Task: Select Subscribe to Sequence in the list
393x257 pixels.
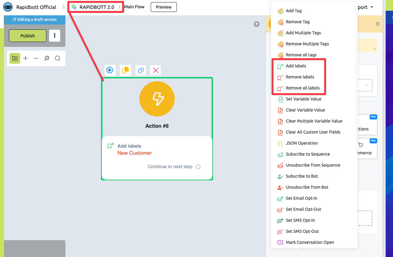Action: 308,154
